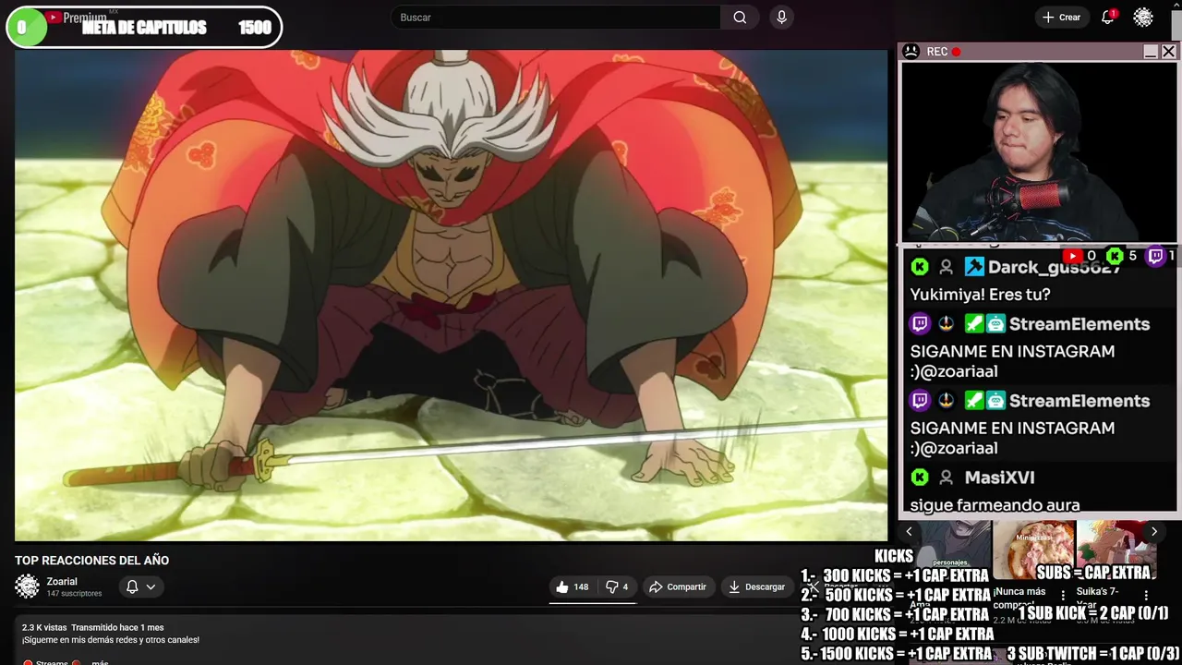Expand the description with más
Viewport: 1182px width, 665px height.
(100, 662)
